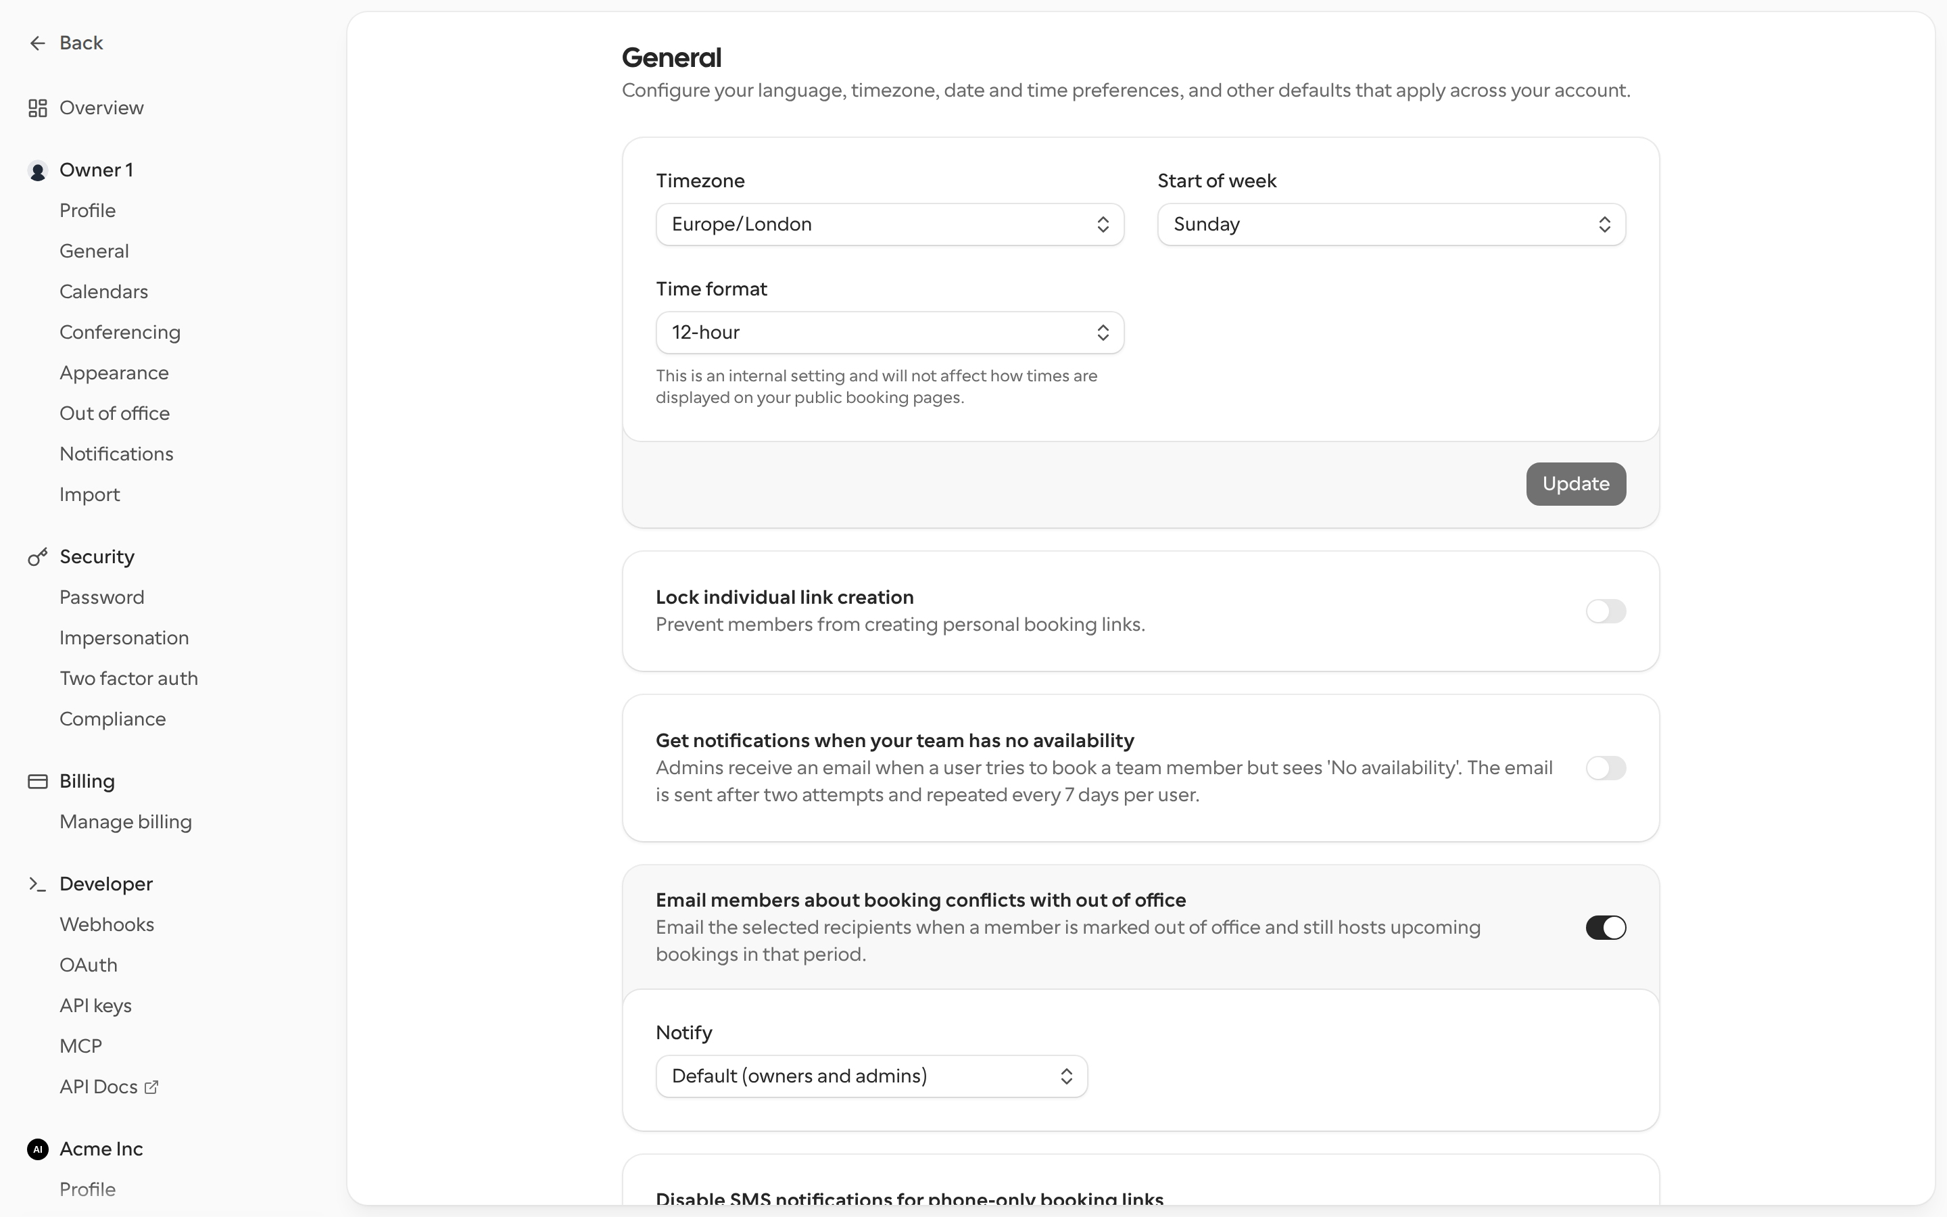Click the Owner 1 section label
The height and width of the screenshot is (1217, 1947).
pyautogui.click(x=97, y=170)
